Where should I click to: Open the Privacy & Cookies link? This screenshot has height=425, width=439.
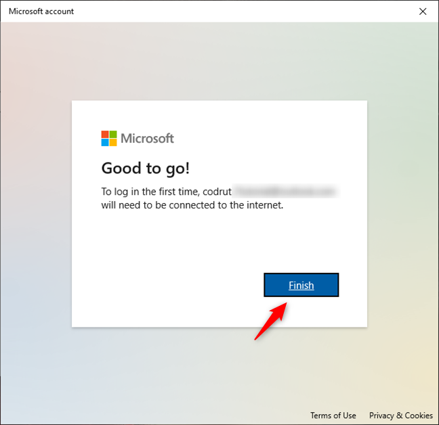401,416
